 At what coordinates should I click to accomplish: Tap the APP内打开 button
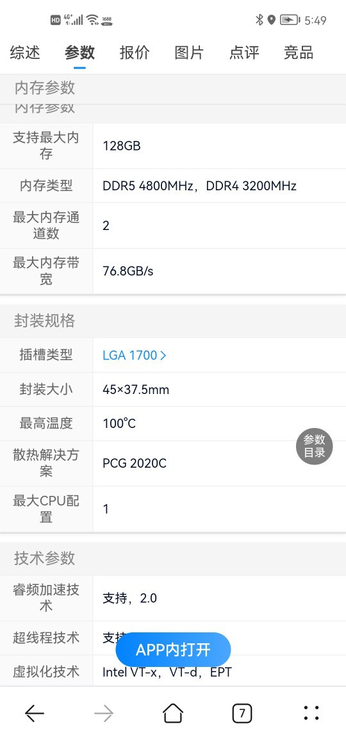[173, 650]
